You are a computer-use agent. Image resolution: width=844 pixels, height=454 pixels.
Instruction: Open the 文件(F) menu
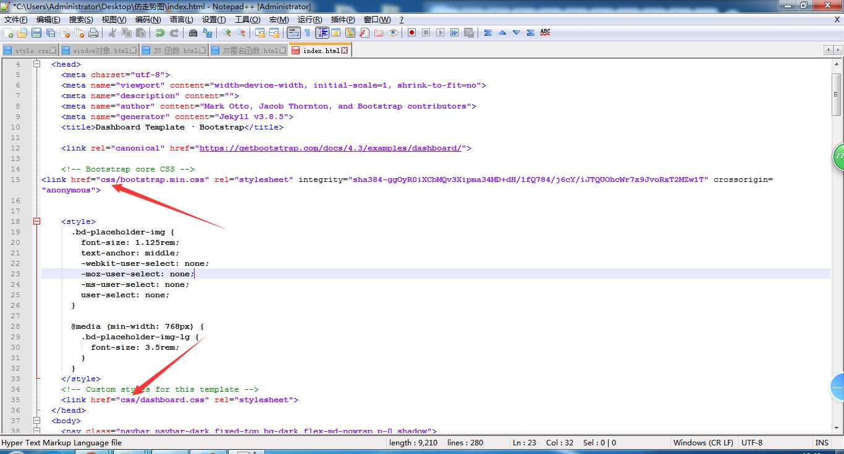15,20
